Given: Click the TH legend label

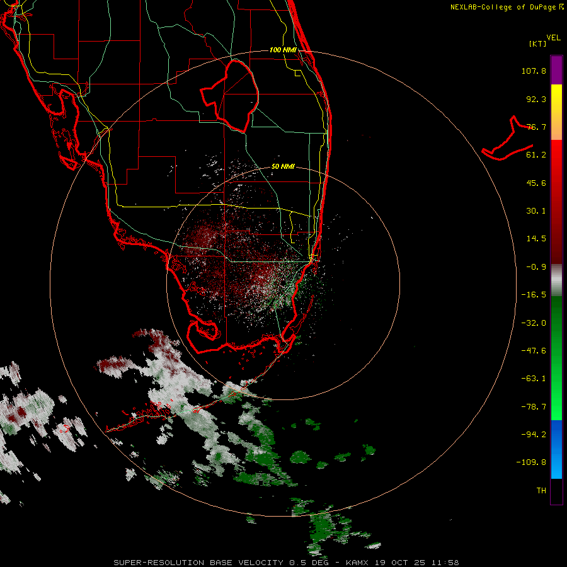Looking at the screenshot, I should 541,491.
